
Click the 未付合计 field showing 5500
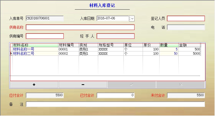pyautogui.click(x=186, y=95)
